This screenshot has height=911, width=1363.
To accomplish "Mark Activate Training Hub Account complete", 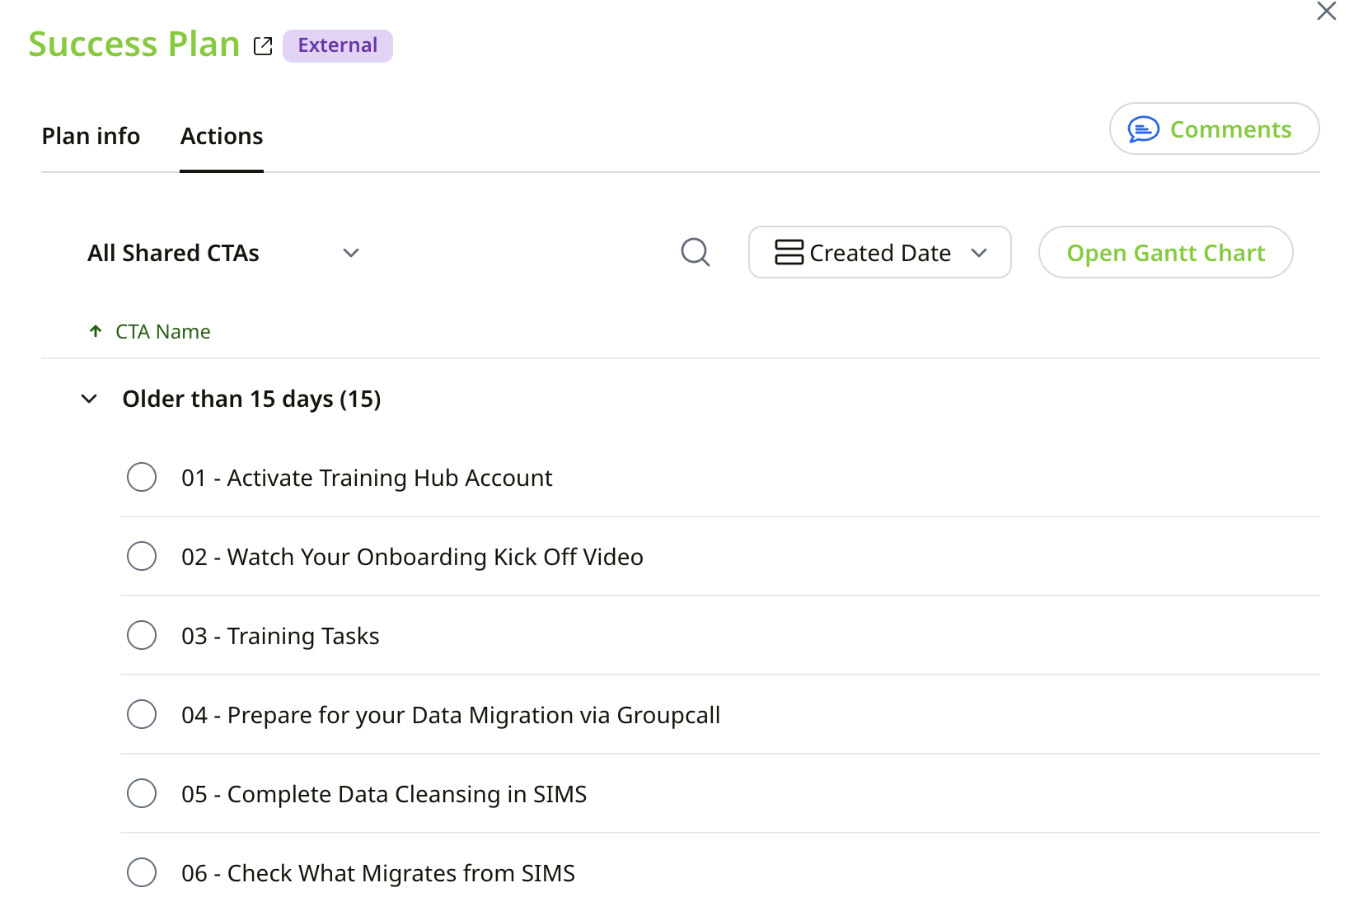I will tap(142, 477).
